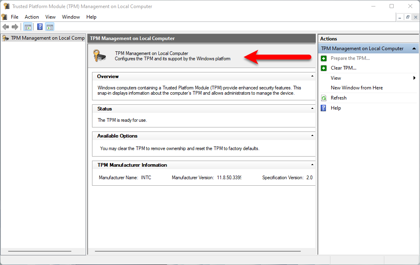The image size is (420, 265).
Task: Click the TPM key icon in tree pane
Action: pyautogui.click(x=6, y=38)
